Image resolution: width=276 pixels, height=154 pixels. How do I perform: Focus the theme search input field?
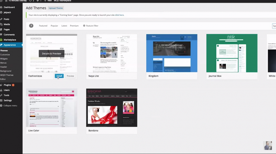[x=274, y=26]
